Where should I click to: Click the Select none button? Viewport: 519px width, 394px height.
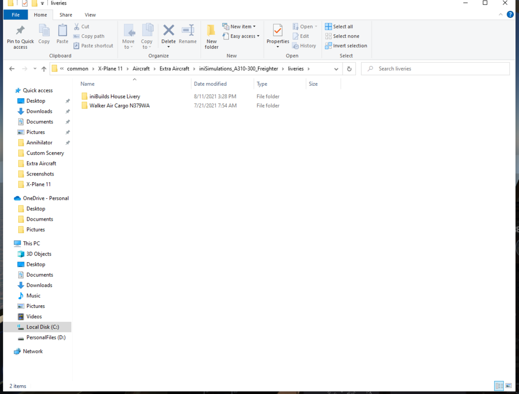point(342,36)
